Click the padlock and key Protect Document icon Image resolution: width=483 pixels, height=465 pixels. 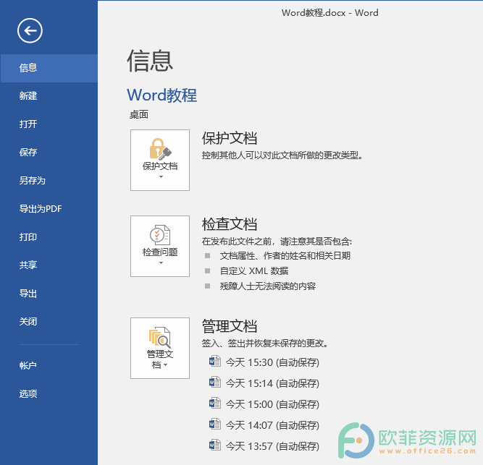(160, 149)
